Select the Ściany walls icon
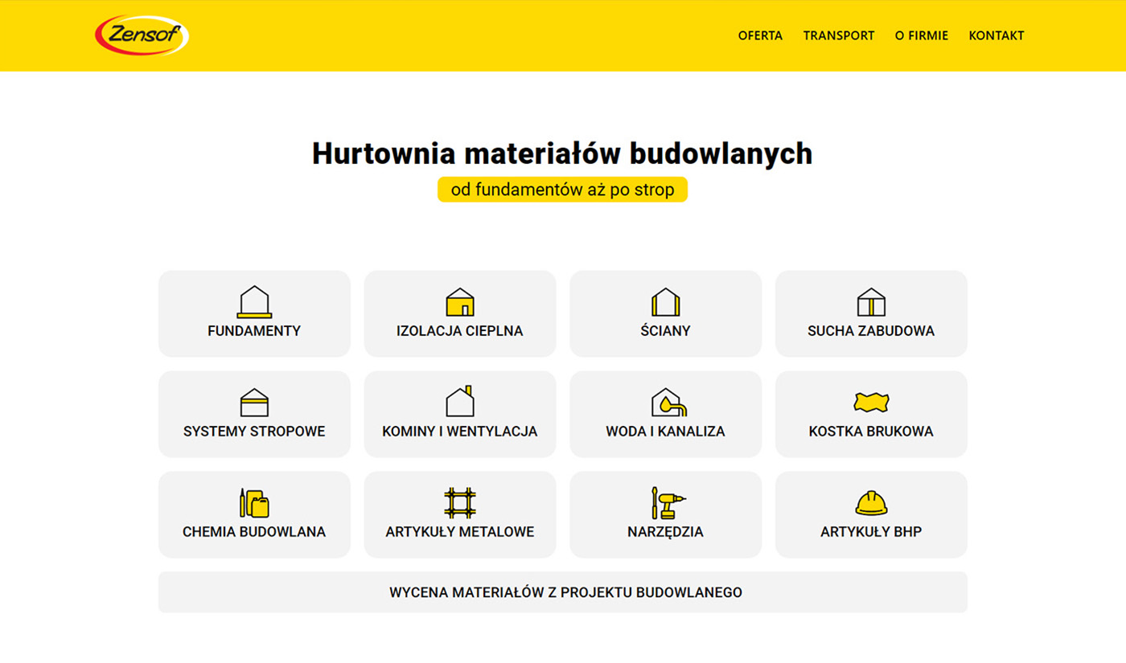The width and height of the screenshot is (1126, 663). (665, 302)
